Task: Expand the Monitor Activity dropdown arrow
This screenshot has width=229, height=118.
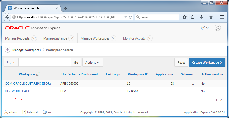Action: tap(150, 38)
